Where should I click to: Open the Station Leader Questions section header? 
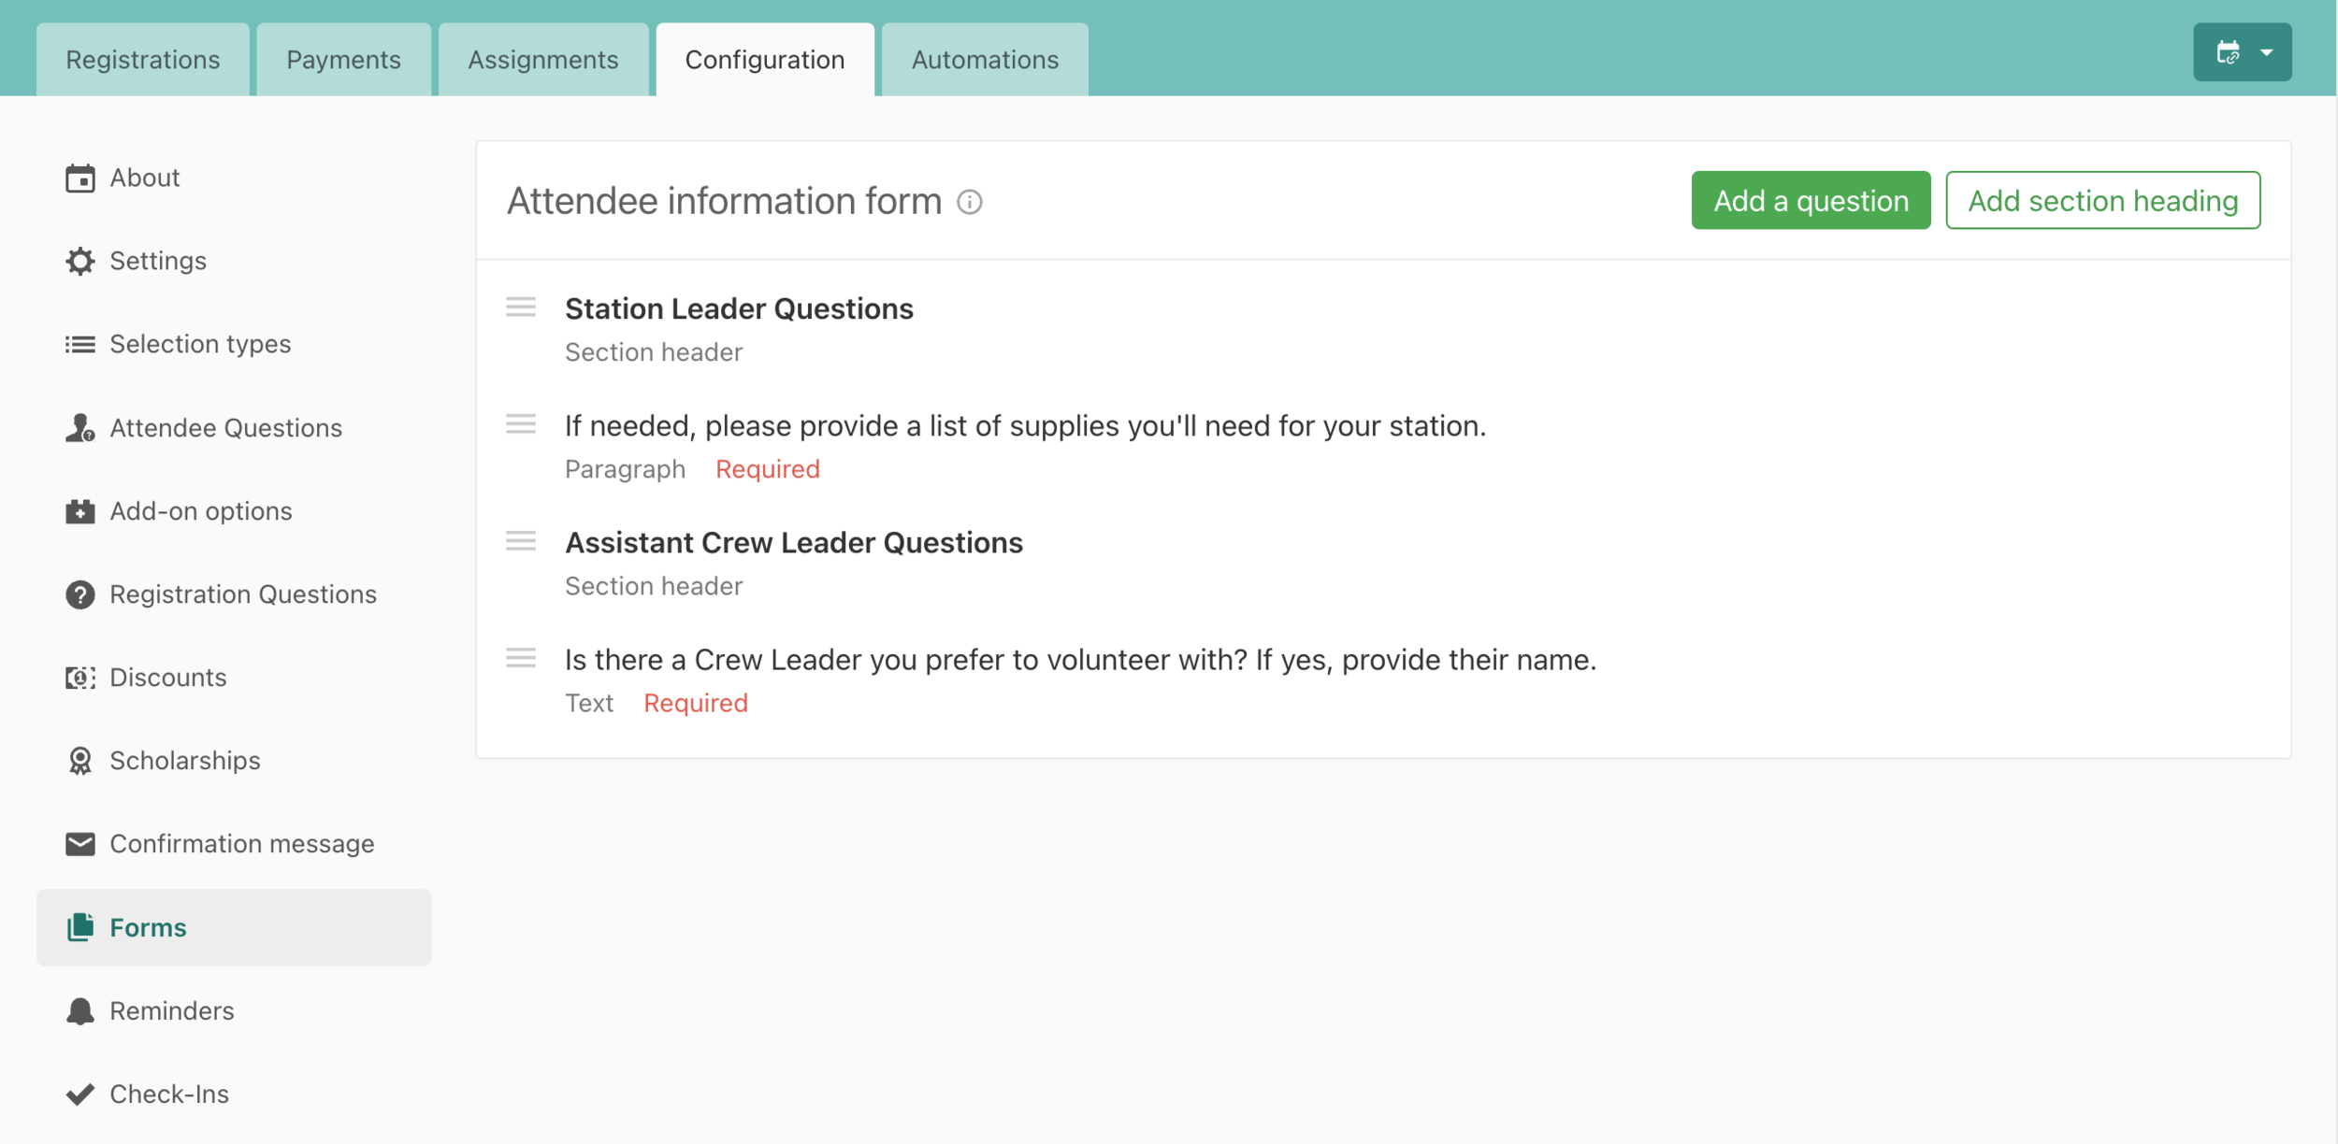[739, 308]
